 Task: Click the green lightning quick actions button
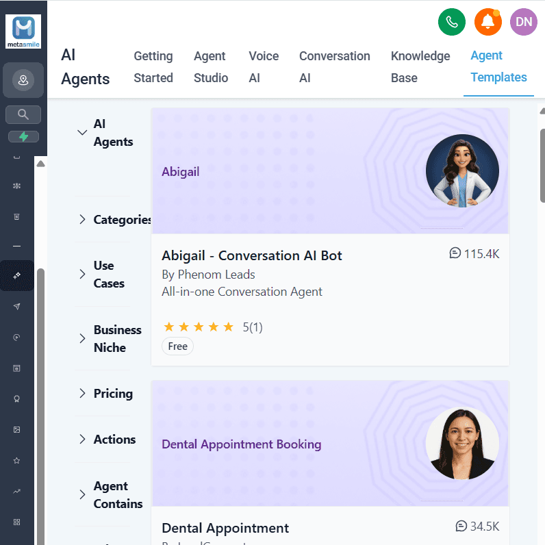point(23,137)
